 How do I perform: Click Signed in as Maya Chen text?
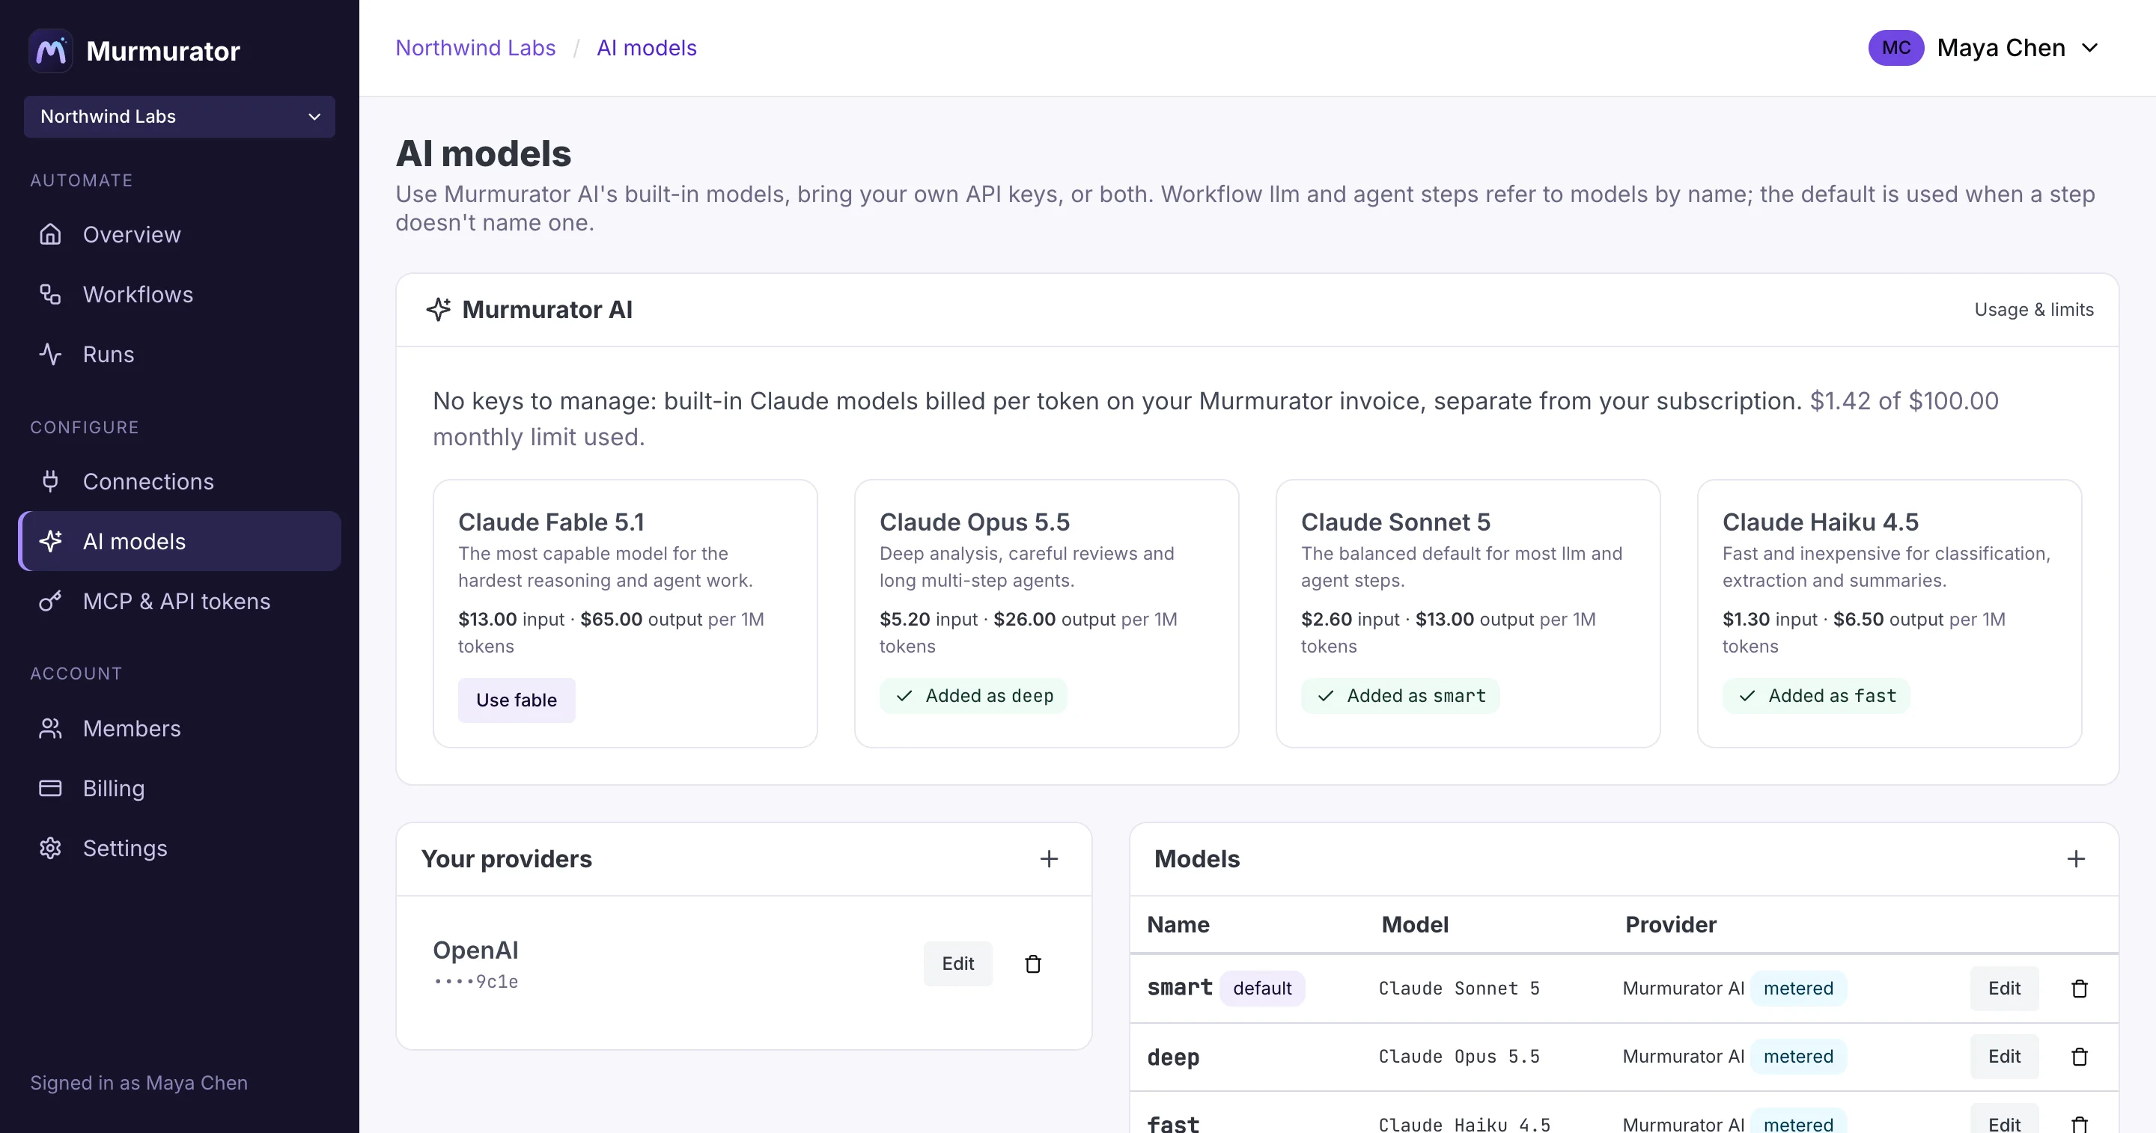click(x=139, y=1083)
